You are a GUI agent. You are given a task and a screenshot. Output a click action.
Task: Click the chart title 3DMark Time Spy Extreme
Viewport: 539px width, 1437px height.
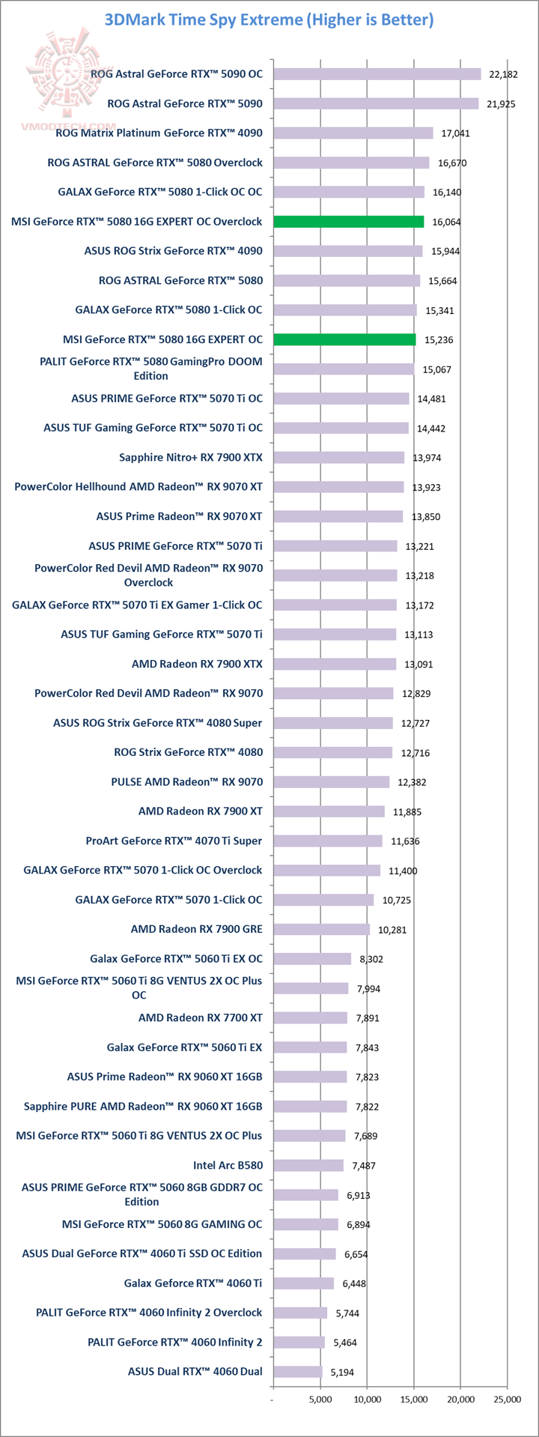coord(269,19)
